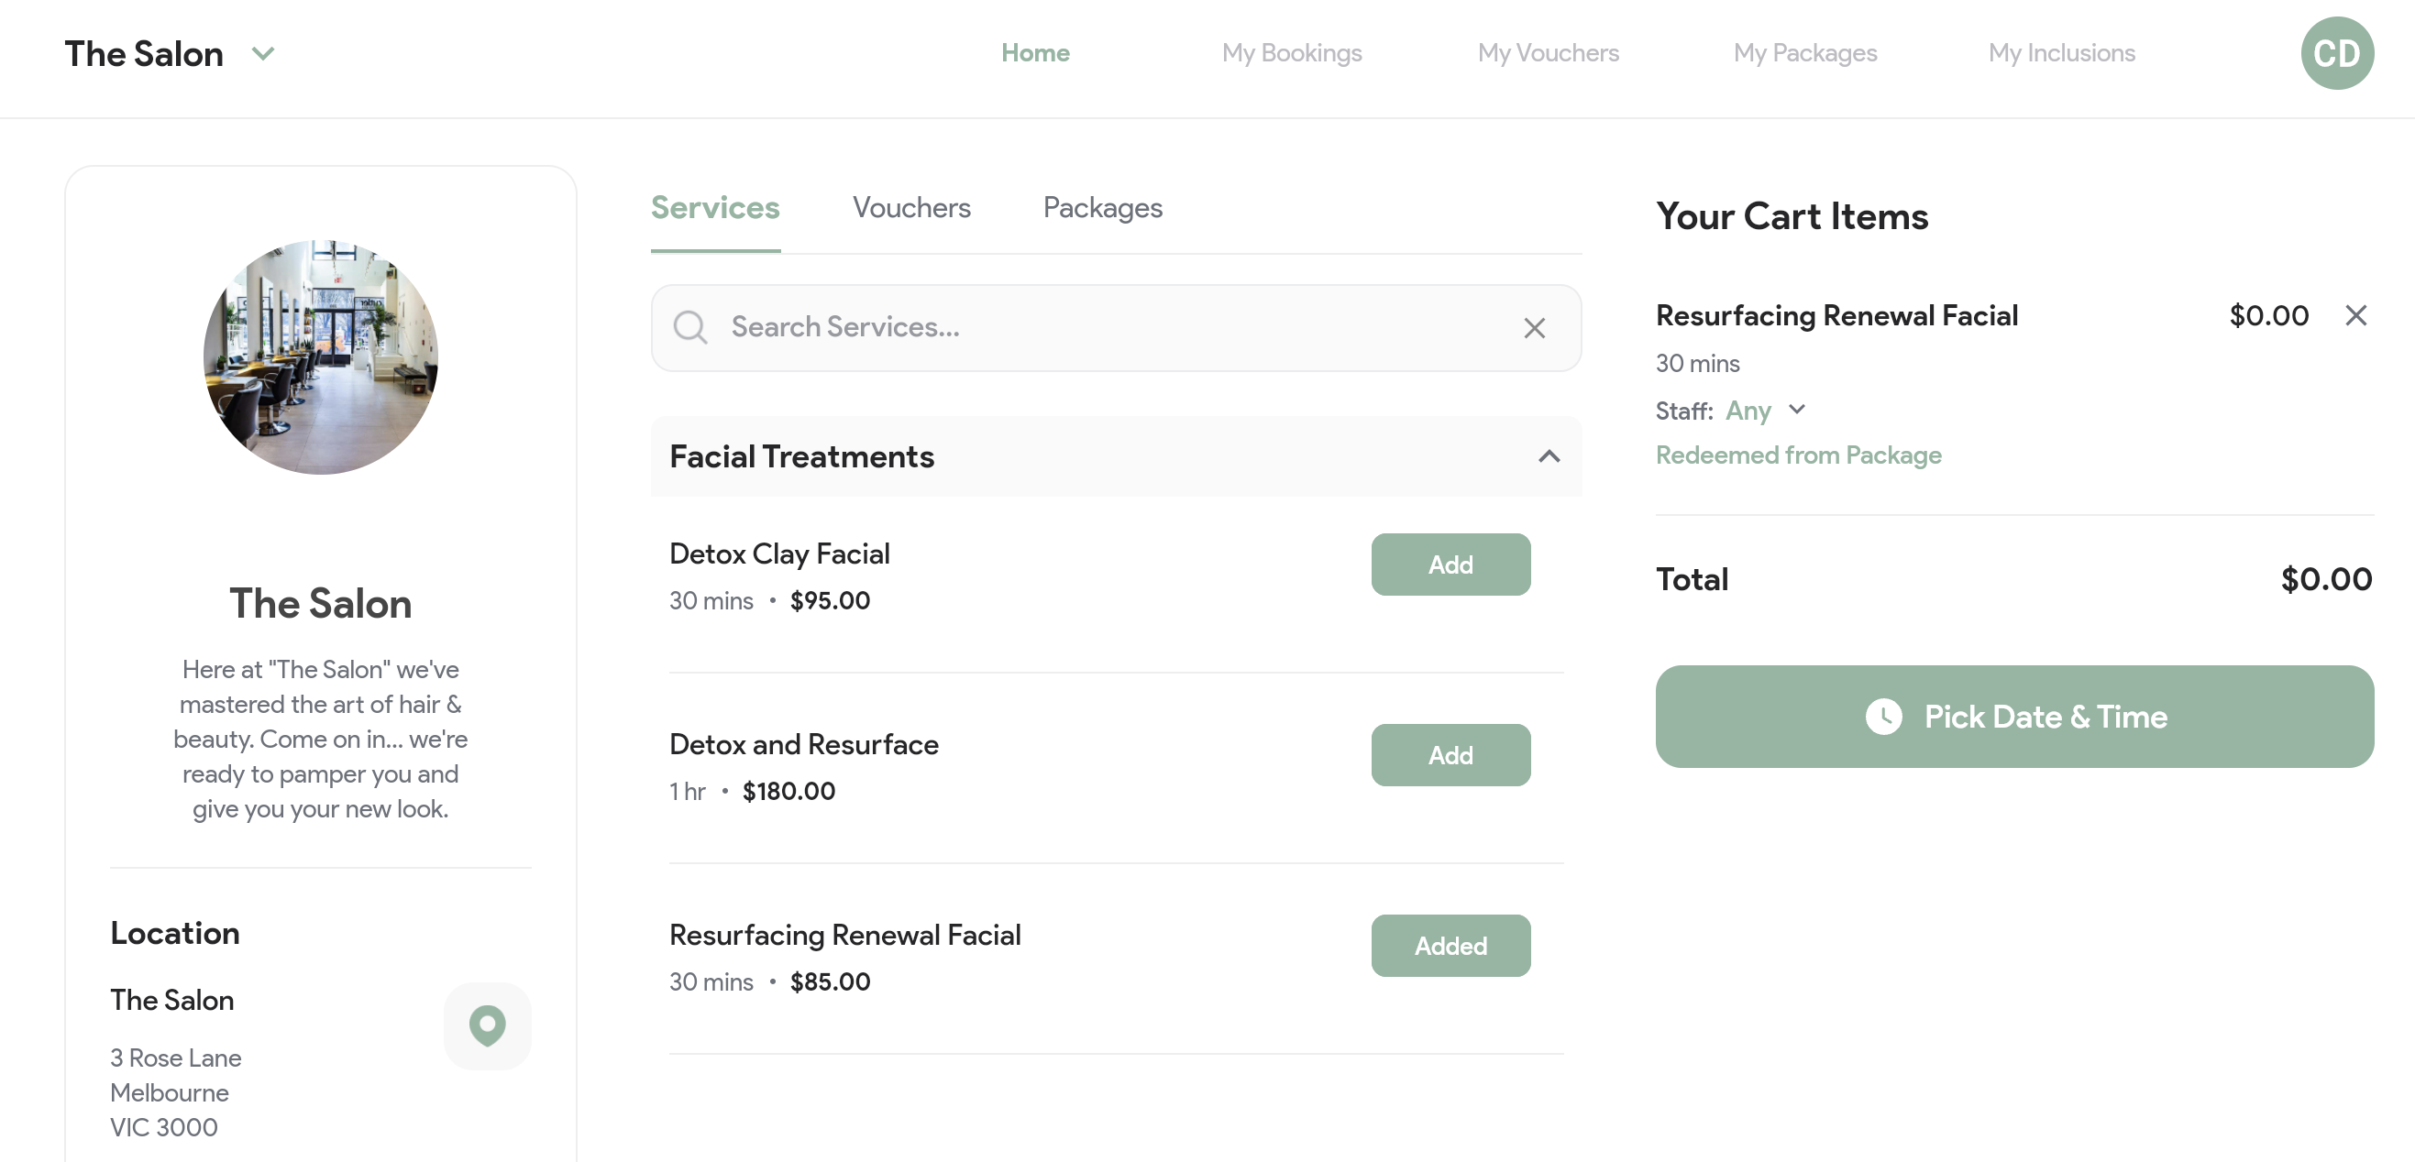Switch to the Services tab
Viewport: 2415px width, 1162px height.
coord(715,208)
